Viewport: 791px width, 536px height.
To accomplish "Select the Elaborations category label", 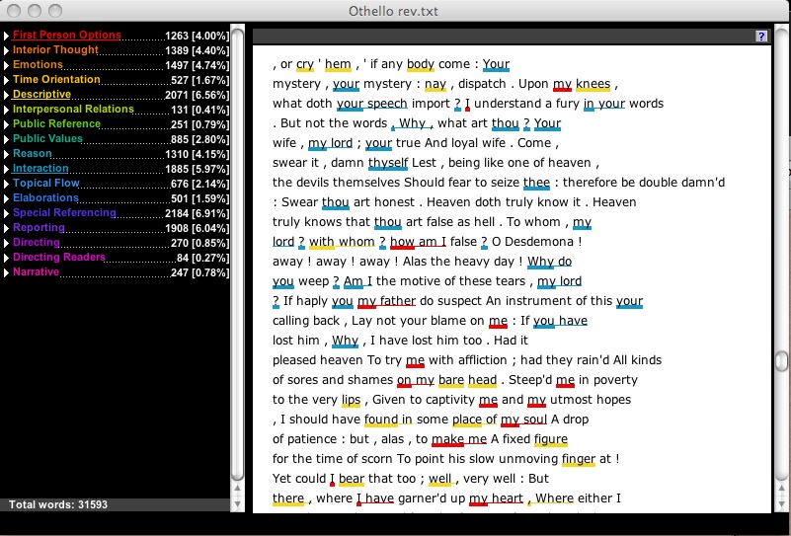I will coord(45,197).
